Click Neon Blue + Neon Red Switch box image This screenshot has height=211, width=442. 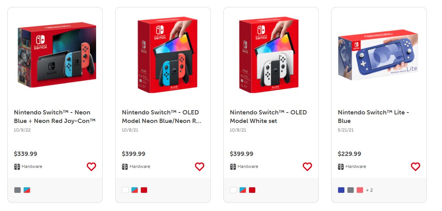click(57, 55)
